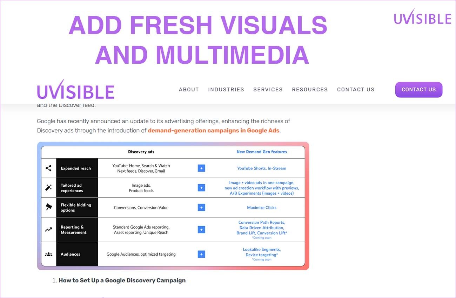The image size is (456, 298).
Task: Select the share icon beside Expanded reach
Action: (x=48, y=168)
